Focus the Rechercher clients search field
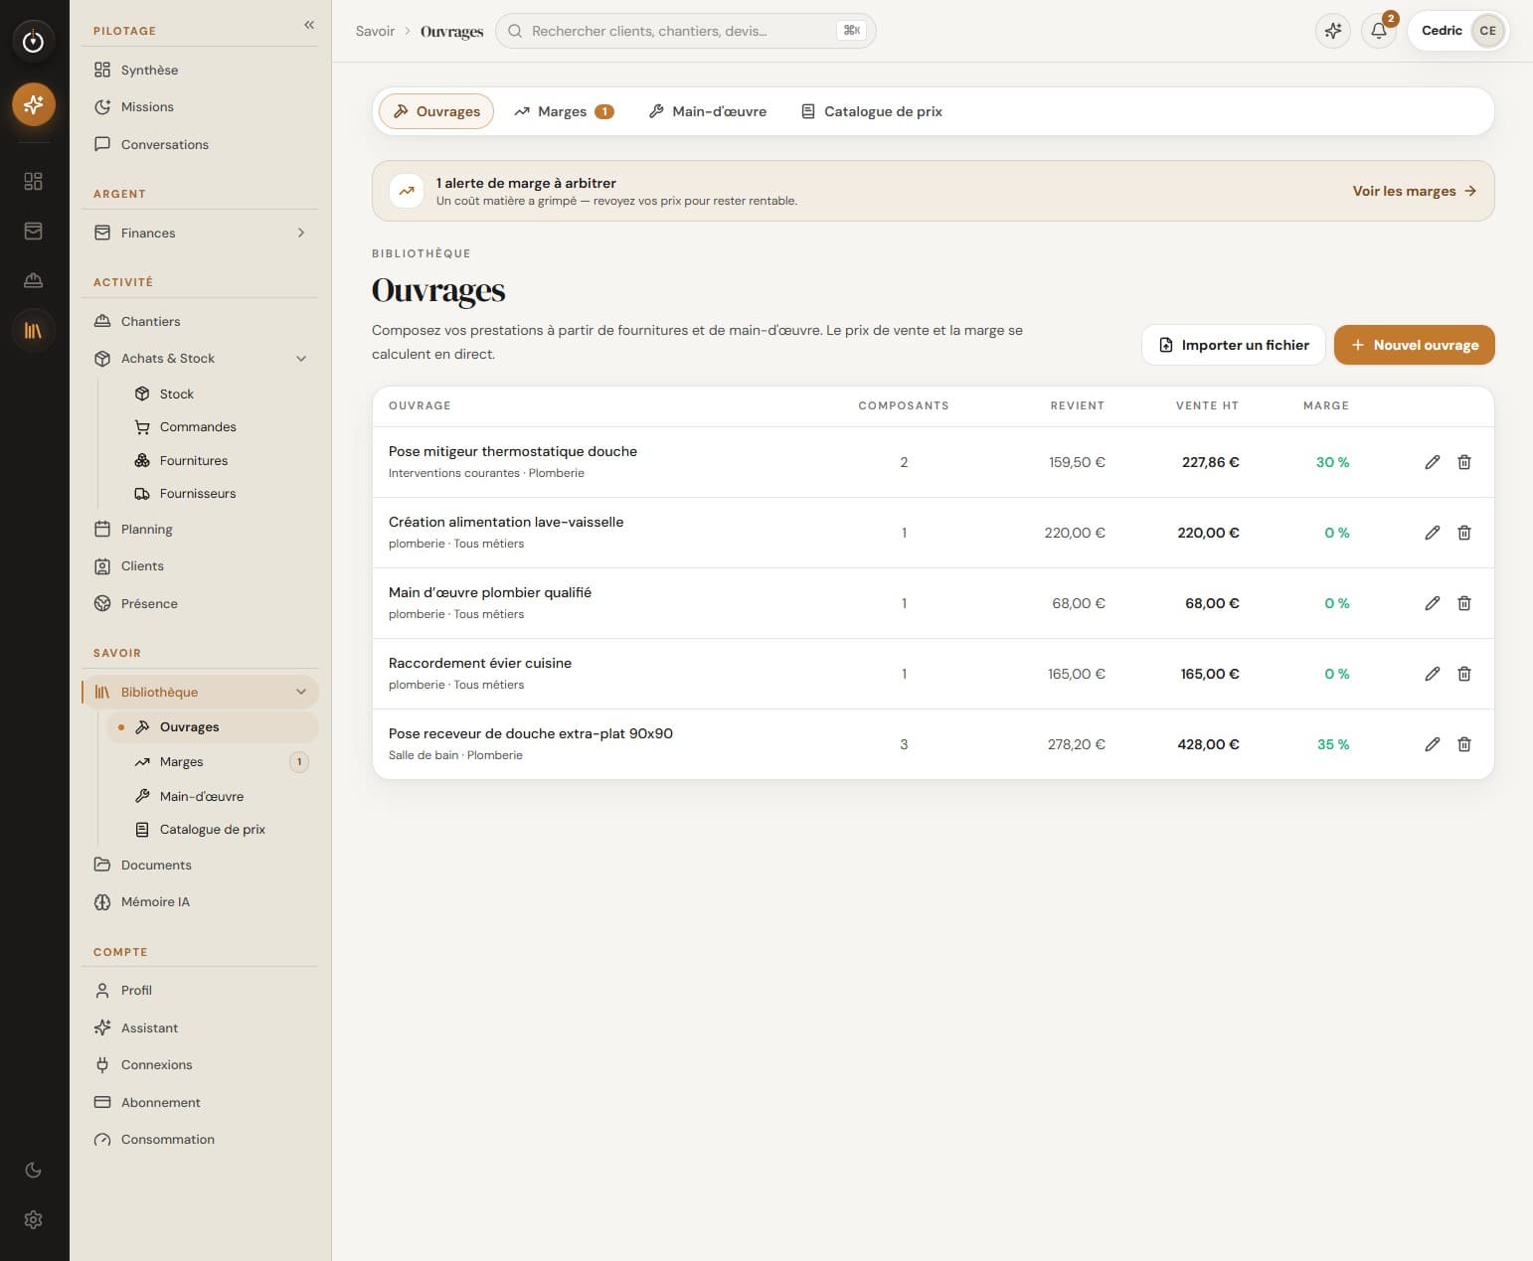This screenshot has width=1533, height=1261. point(685,31)
